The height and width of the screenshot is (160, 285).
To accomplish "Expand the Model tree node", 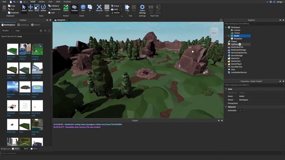I will tap(229, 36).
